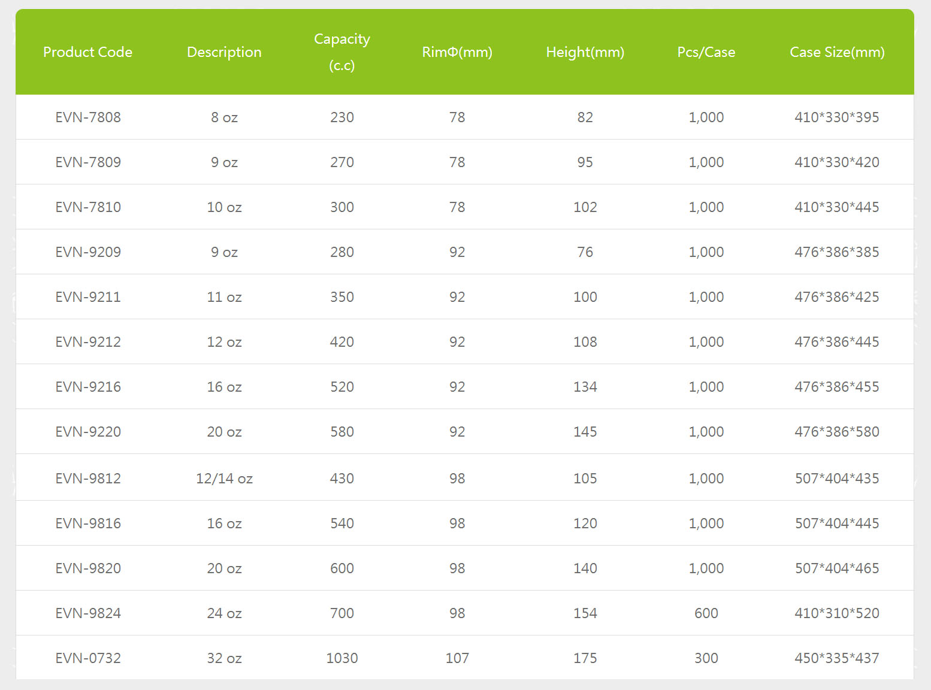Click the Capacity (c.c) column header
931x690 pixels.
341,52
